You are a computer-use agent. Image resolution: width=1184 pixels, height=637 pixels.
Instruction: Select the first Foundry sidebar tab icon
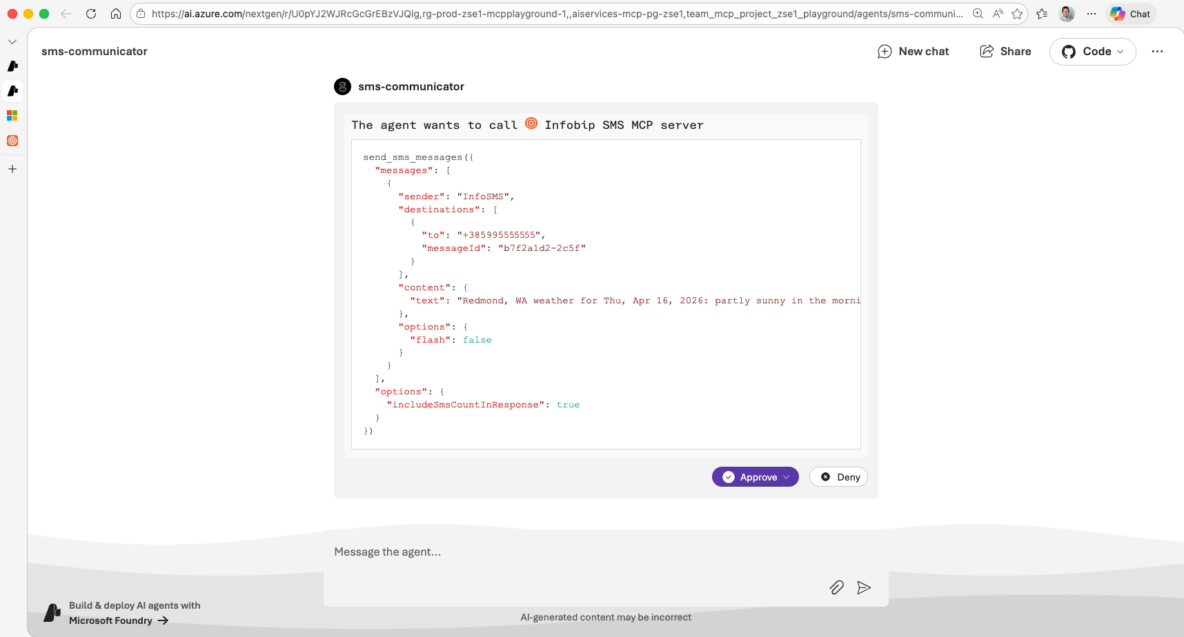click(12, 66)
